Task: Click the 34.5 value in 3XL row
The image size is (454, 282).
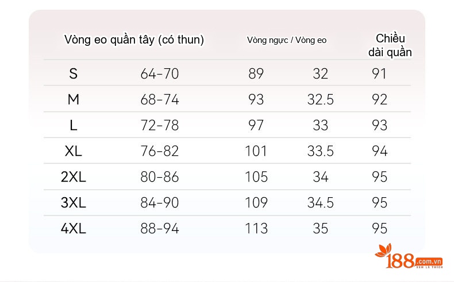Action: coord(321,203)
